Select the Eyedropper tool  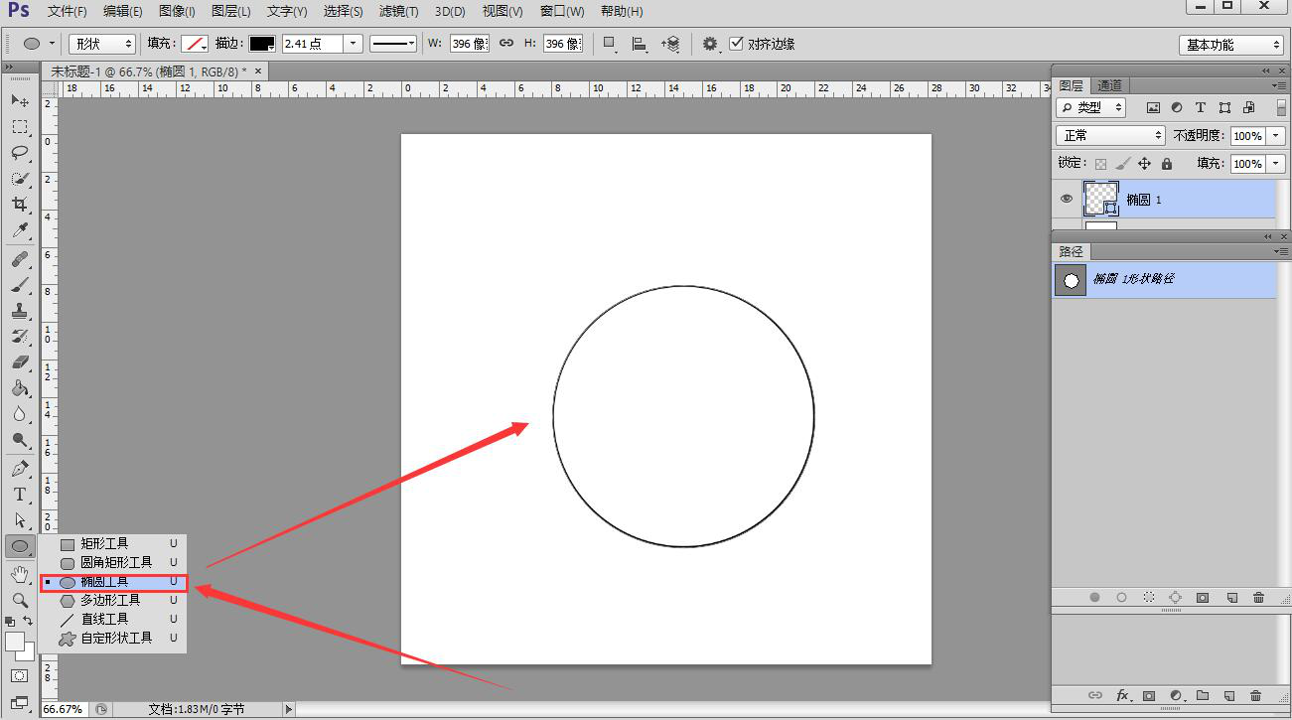pos(19,230)
